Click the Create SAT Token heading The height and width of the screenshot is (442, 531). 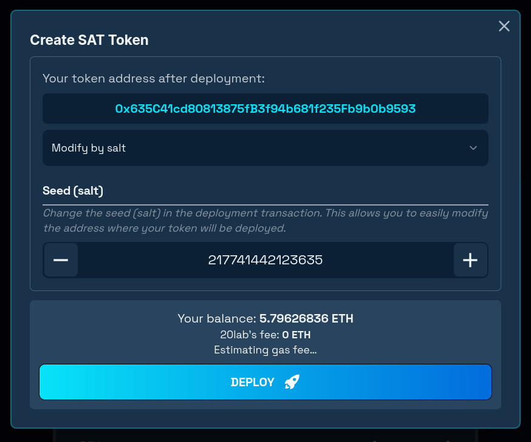coord(89,40)
